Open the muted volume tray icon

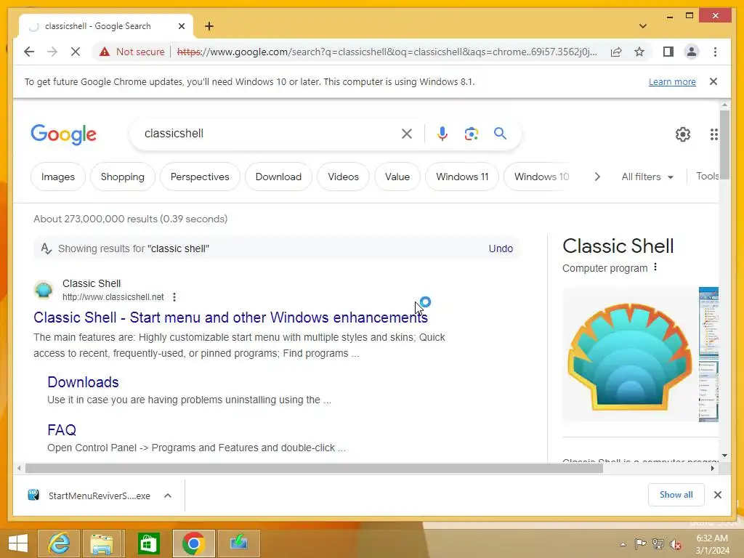[x=675, y=544]
